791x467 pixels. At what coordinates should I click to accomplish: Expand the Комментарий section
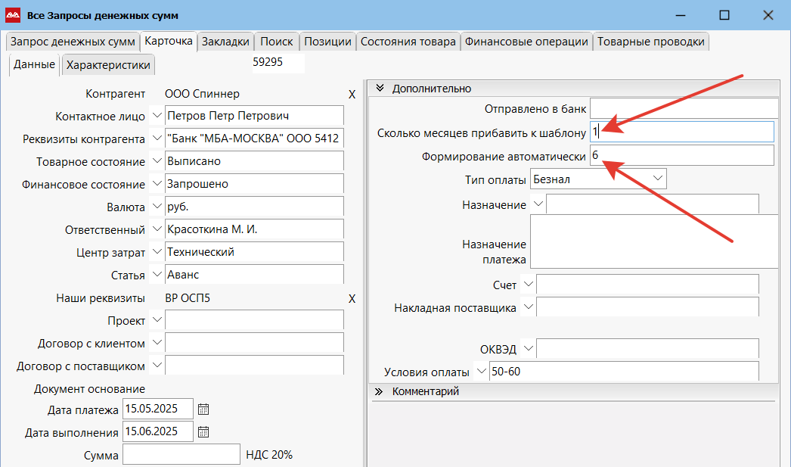380,392
